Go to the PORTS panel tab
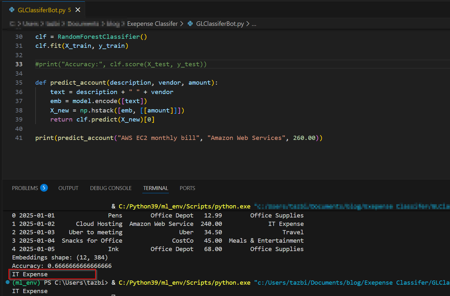The width and height of the screenshot is (450, 296). pos(187,188)
